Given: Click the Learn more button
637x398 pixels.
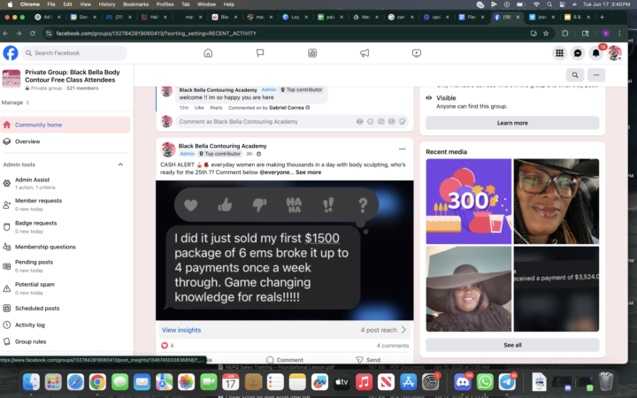Looking at the screenshot, I should pyautogui.click(x=512, y=123).
